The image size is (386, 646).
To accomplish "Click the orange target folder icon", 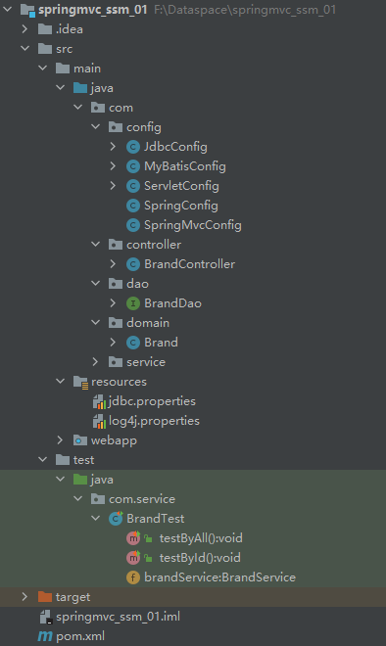I will (45, 596).
